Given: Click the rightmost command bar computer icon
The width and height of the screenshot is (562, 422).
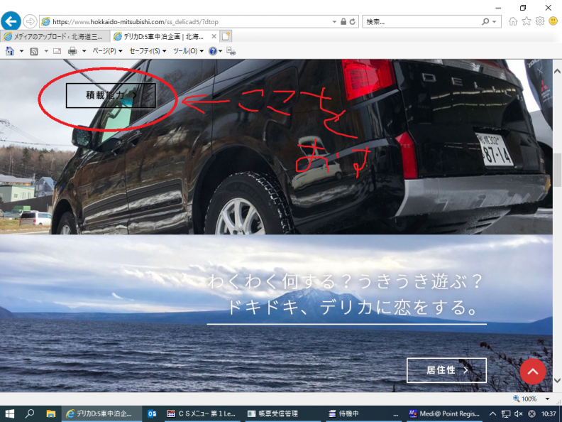Looking at the screenshot, I should point(231,51).
